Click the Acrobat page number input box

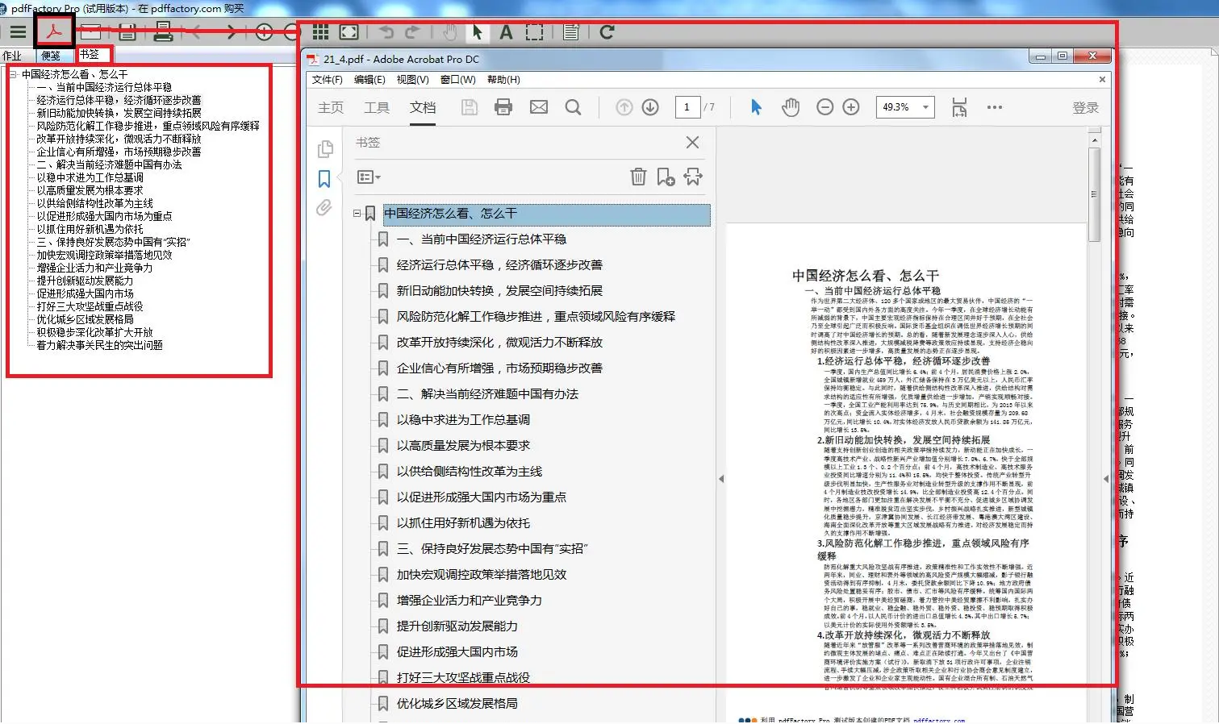687,107
